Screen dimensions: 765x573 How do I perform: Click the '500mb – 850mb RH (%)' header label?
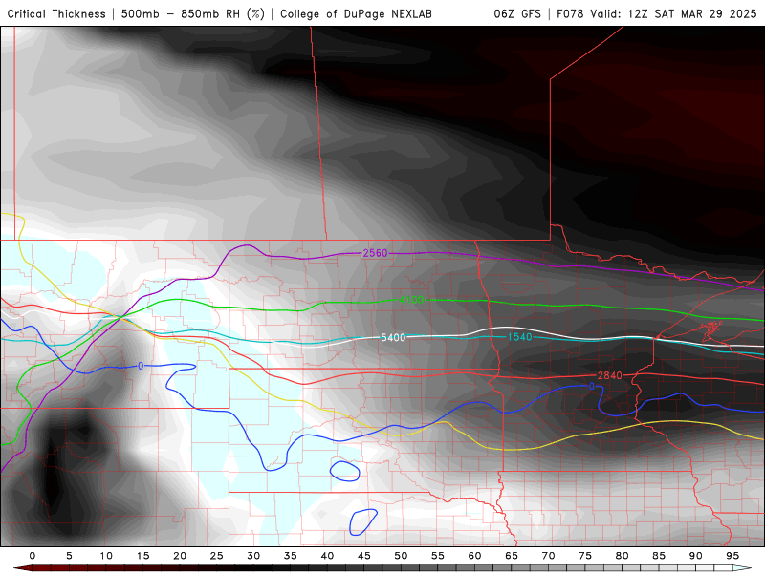(x=193, y=14)
